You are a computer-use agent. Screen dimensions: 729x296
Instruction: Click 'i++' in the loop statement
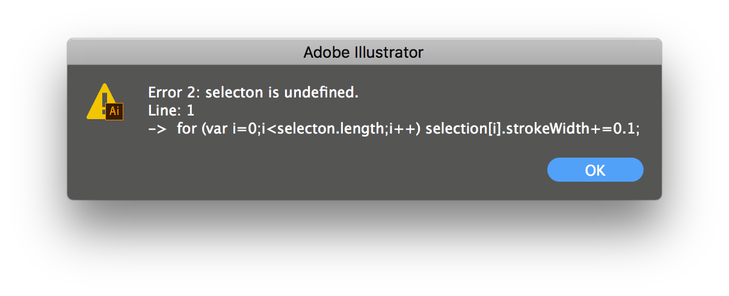point(393,129)
